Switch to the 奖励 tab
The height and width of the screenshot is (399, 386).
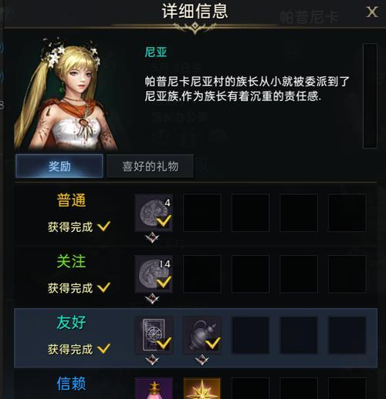(59, 166)
